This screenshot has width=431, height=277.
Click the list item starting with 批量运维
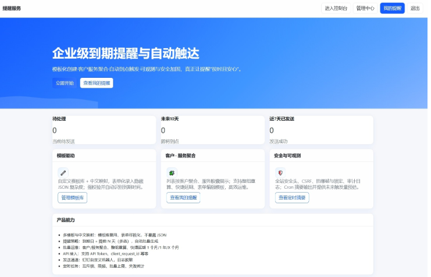[x=121, y=247]
